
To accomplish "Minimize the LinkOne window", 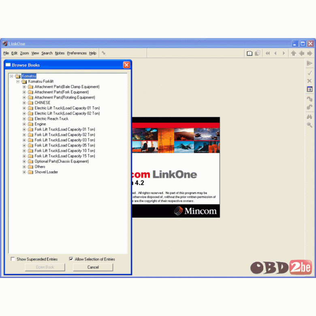I will [x=295, y=43].
